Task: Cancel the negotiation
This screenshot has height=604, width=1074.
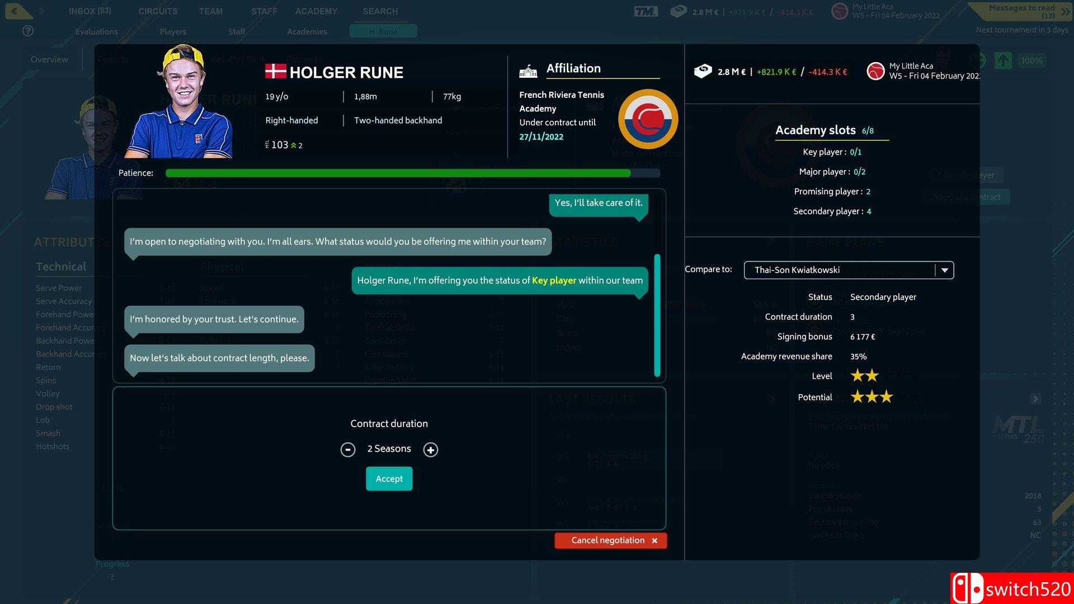Action: coord(610,540)
